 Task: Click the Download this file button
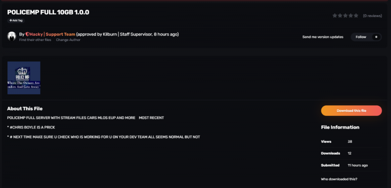click(351, 111)
